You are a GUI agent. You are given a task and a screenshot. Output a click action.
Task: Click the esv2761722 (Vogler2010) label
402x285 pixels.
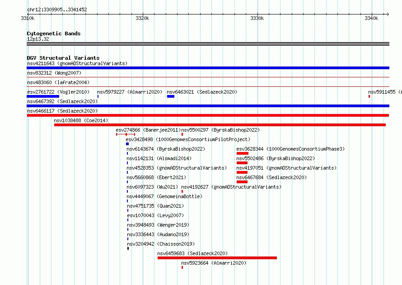[x=58, y=92]
